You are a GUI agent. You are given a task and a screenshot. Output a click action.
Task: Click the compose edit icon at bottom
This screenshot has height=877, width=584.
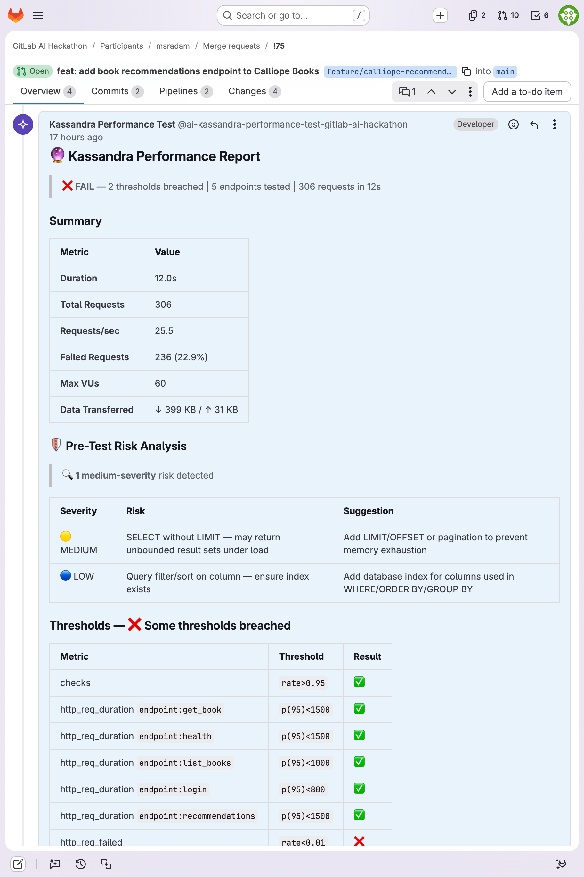tap(18, 864)
